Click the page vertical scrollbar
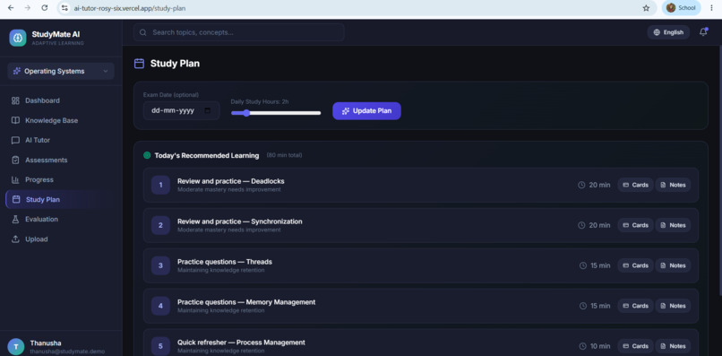 click(x=719, y=170)
